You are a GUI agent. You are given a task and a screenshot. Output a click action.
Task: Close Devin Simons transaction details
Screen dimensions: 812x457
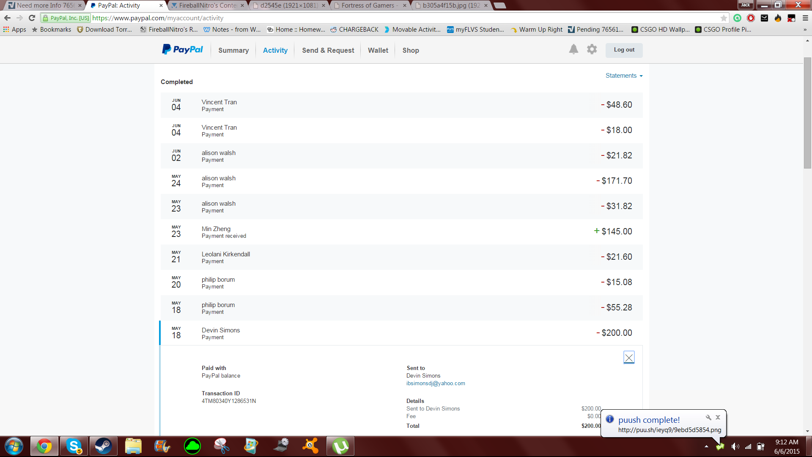[x=629, y=357]
